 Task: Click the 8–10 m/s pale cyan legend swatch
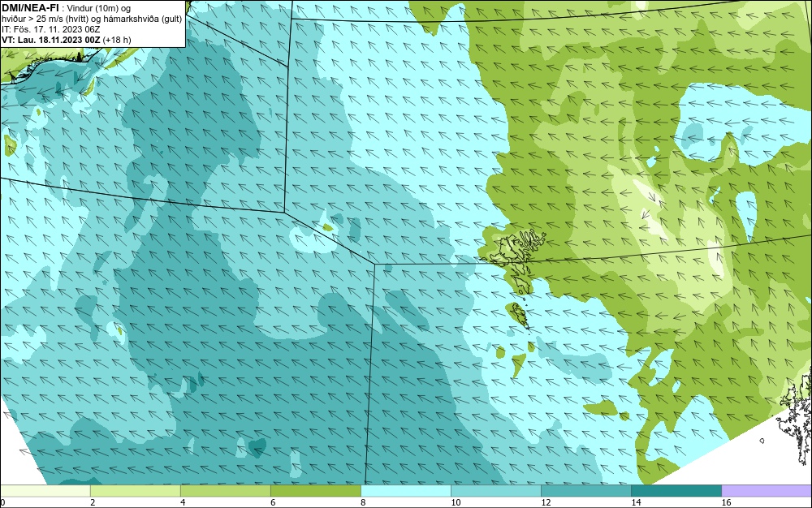coord(405,491)
